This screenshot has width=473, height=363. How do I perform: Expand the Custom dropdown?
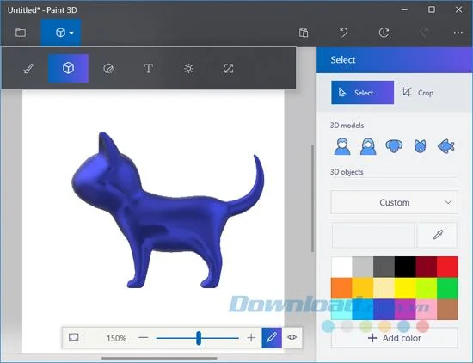(x=394, y=202)
